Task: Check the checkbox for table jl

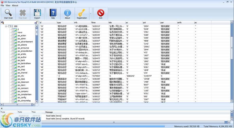Action: point(13,29)
